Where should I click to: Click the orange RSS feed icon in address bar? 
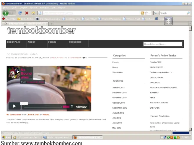142,13
